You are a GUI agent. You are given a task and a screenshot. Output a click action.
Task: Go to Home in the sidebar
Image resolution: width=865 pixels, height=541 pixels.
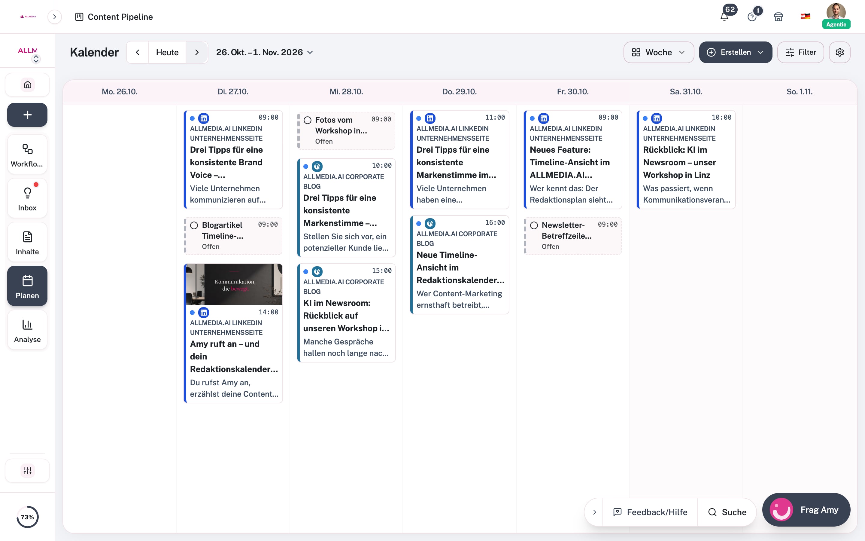click(28, 85)
